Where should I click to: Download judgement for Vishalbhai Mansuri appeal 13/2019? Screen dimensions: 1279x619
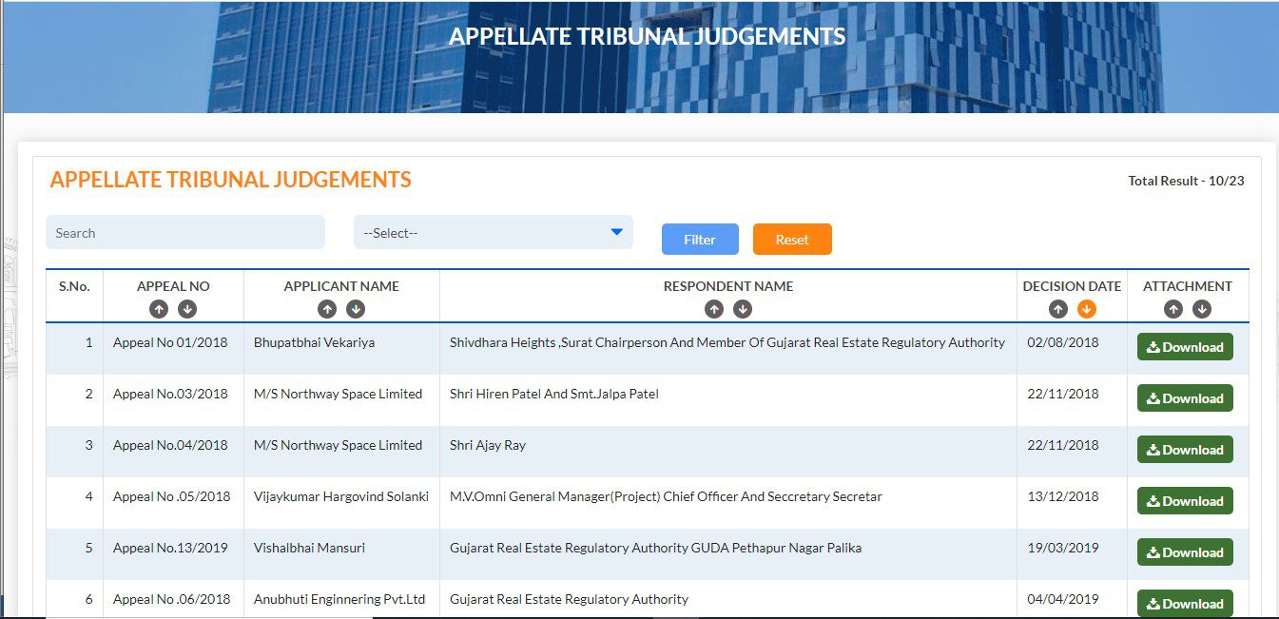1184,552
